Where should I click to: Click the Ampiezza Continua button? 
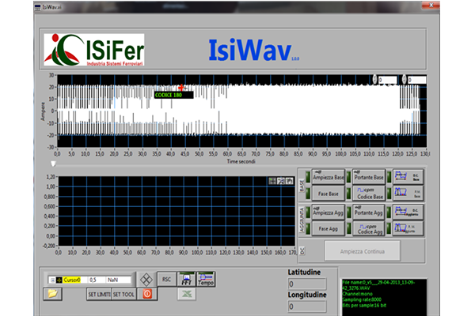click(x=363, y=251)
